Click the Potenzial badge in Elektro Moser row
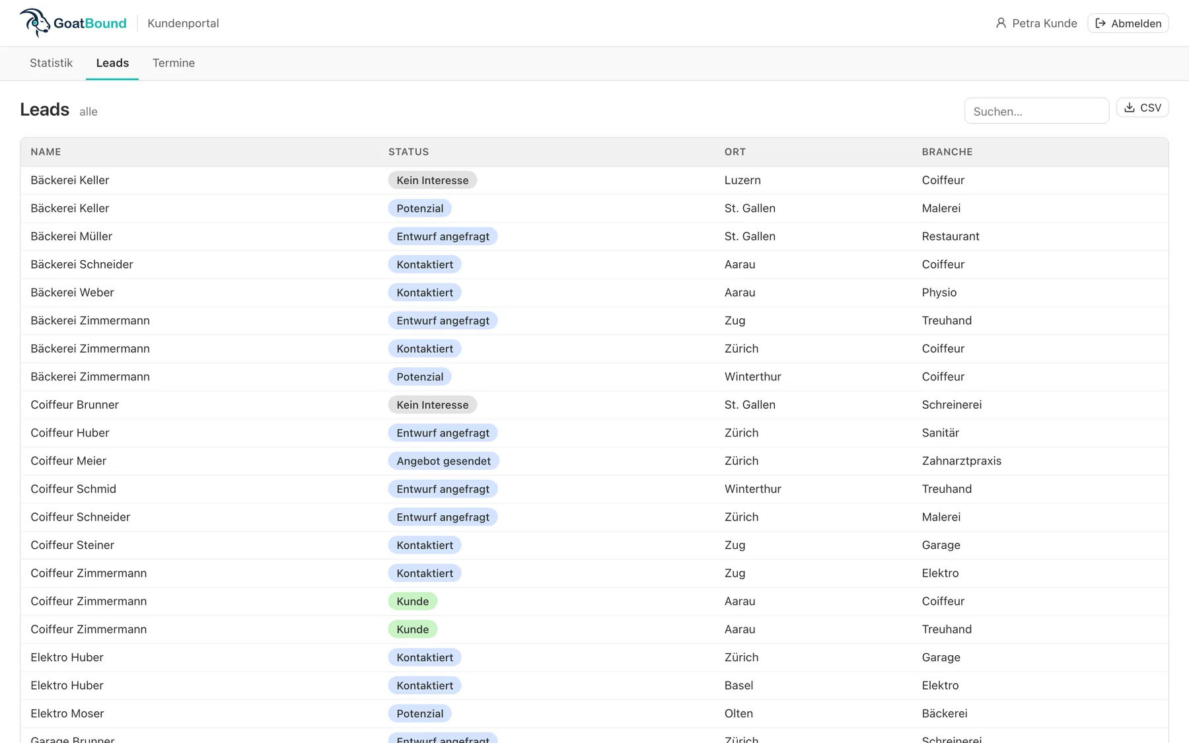 [x=419, y=713]
